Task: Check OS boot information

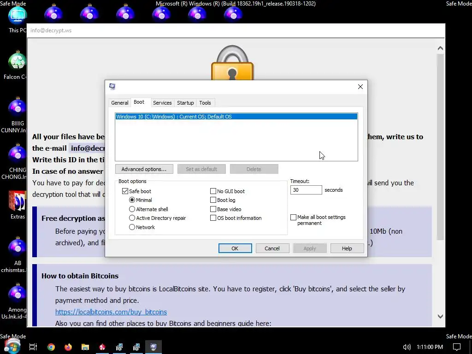Action: coord(213,218)
